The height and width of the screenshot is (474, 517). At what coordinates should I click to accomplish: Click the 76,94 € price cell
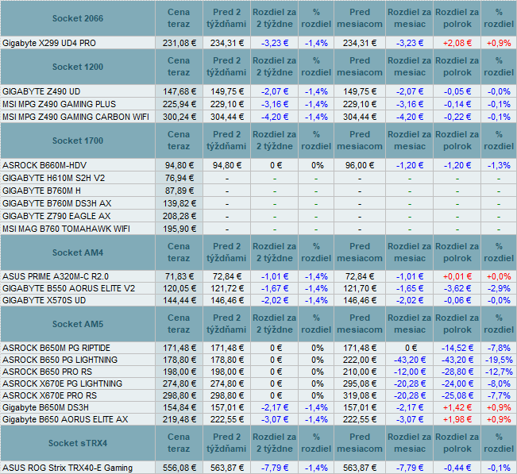(x=179, y=178)
